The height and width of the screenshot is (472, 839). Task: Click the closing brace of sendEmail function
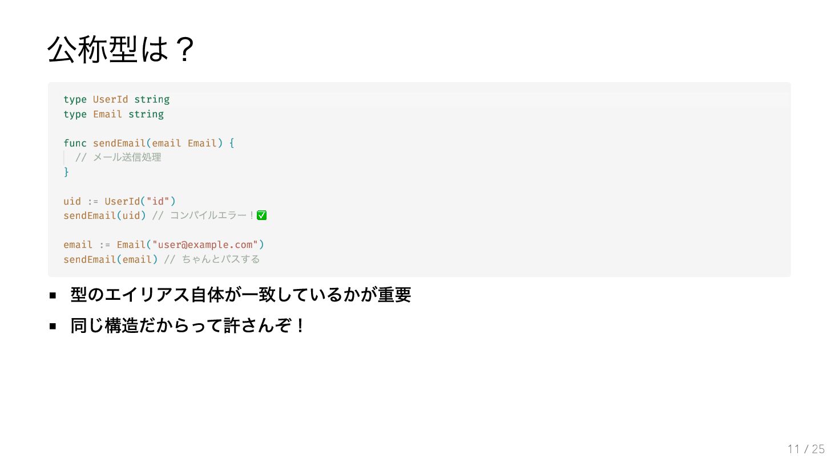66,172
